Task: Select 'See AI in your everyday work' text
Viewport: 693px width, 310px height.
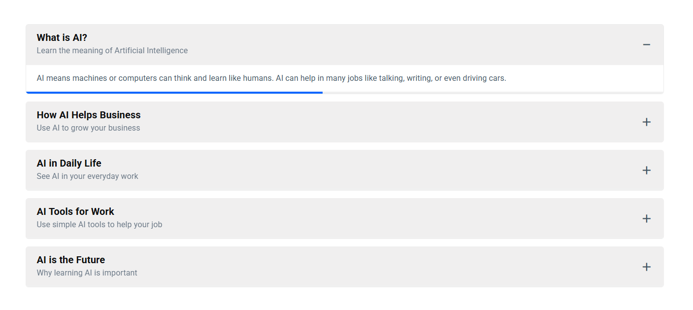Action: [88, 176]
